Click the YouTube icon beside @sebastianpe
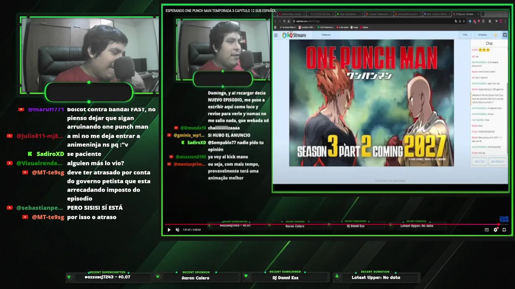 [x=10, y=208]
